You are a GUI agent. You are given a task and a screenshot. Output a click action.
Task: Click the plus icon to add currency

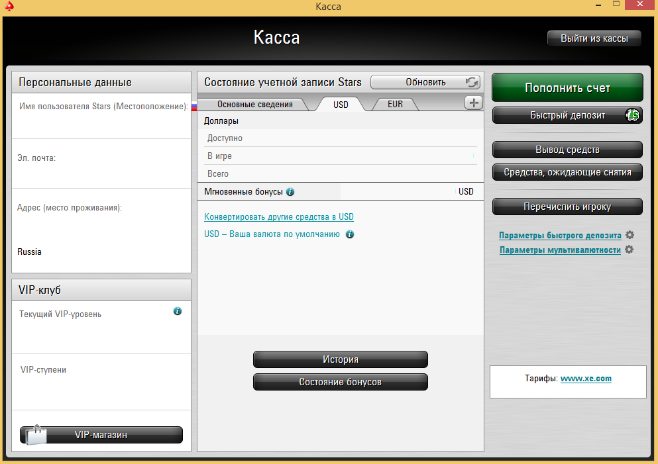[474, 103]
